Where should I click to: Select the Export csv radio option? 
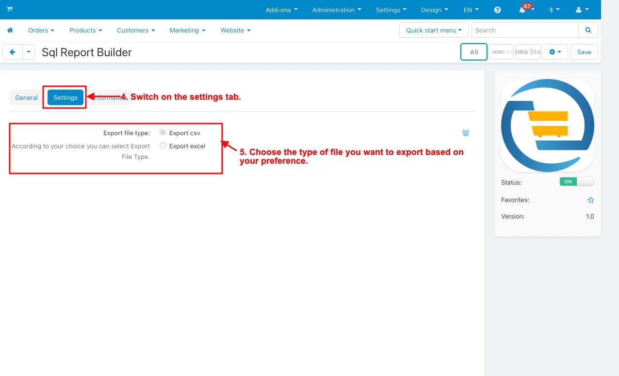coord(163,133)
